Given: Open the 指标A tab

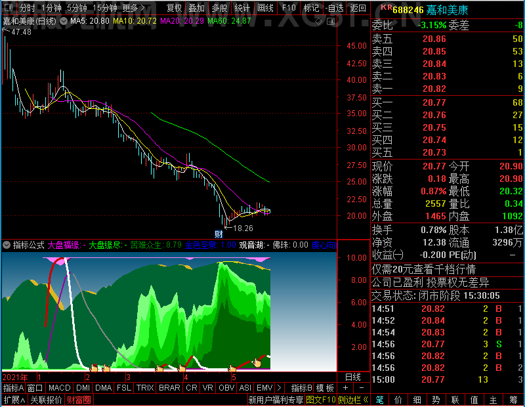Looking at the screenshot, I should coord(13,388).
